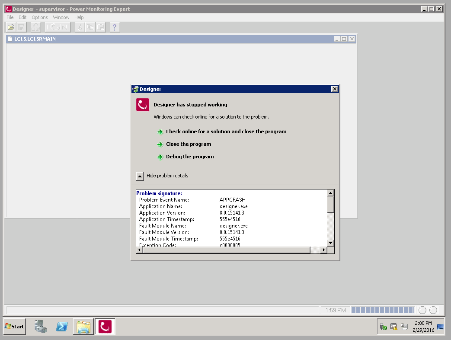
Task: Minimize the main Designer window
Action: [424, 9]
